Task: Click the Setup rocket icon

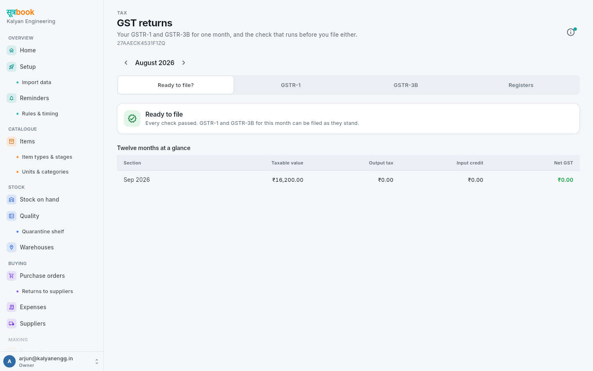Action: 12,67
